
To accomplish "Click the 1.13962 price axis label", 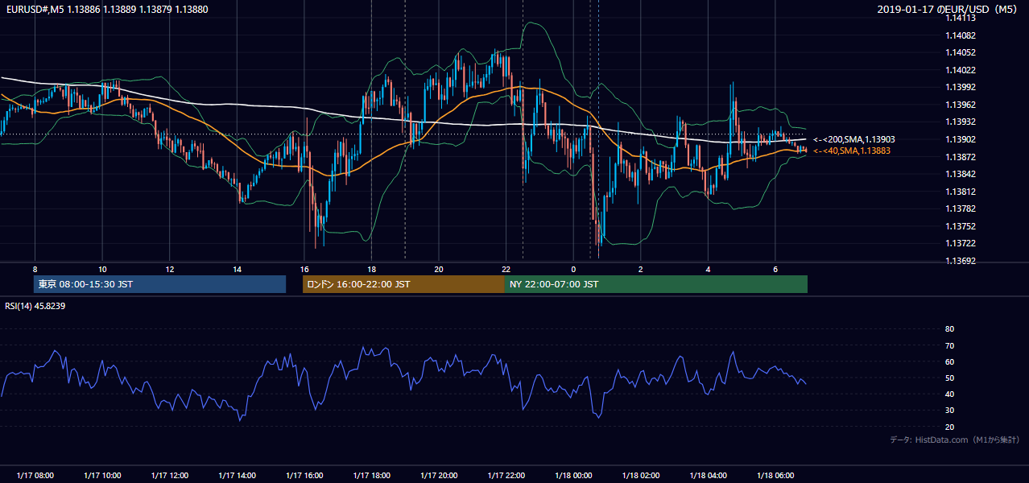I will coord(961,105).
